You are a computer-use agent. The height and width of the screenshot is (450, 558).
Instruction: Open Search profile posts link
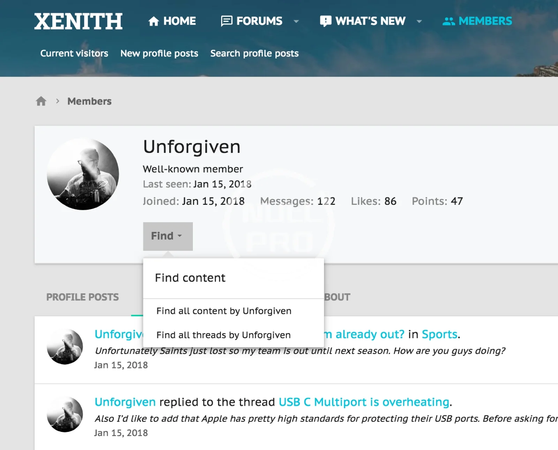[255, 53]
